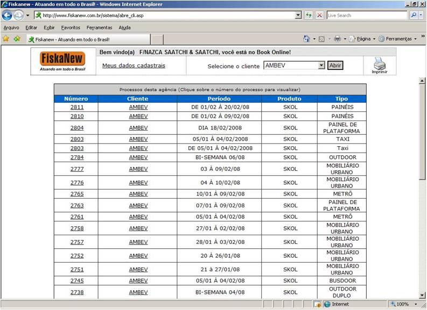Open process number 2752

tap(77, 256)
